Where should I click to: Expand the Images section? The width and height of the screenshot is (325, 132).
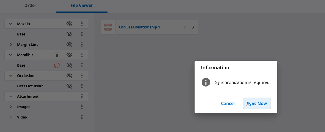coord(11,107)
